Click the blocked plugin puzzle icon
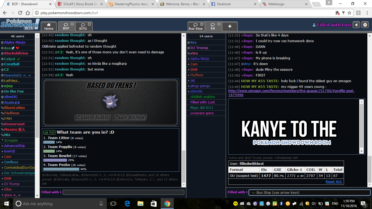This screenshot has height=209, width=372. pos(338,13)
